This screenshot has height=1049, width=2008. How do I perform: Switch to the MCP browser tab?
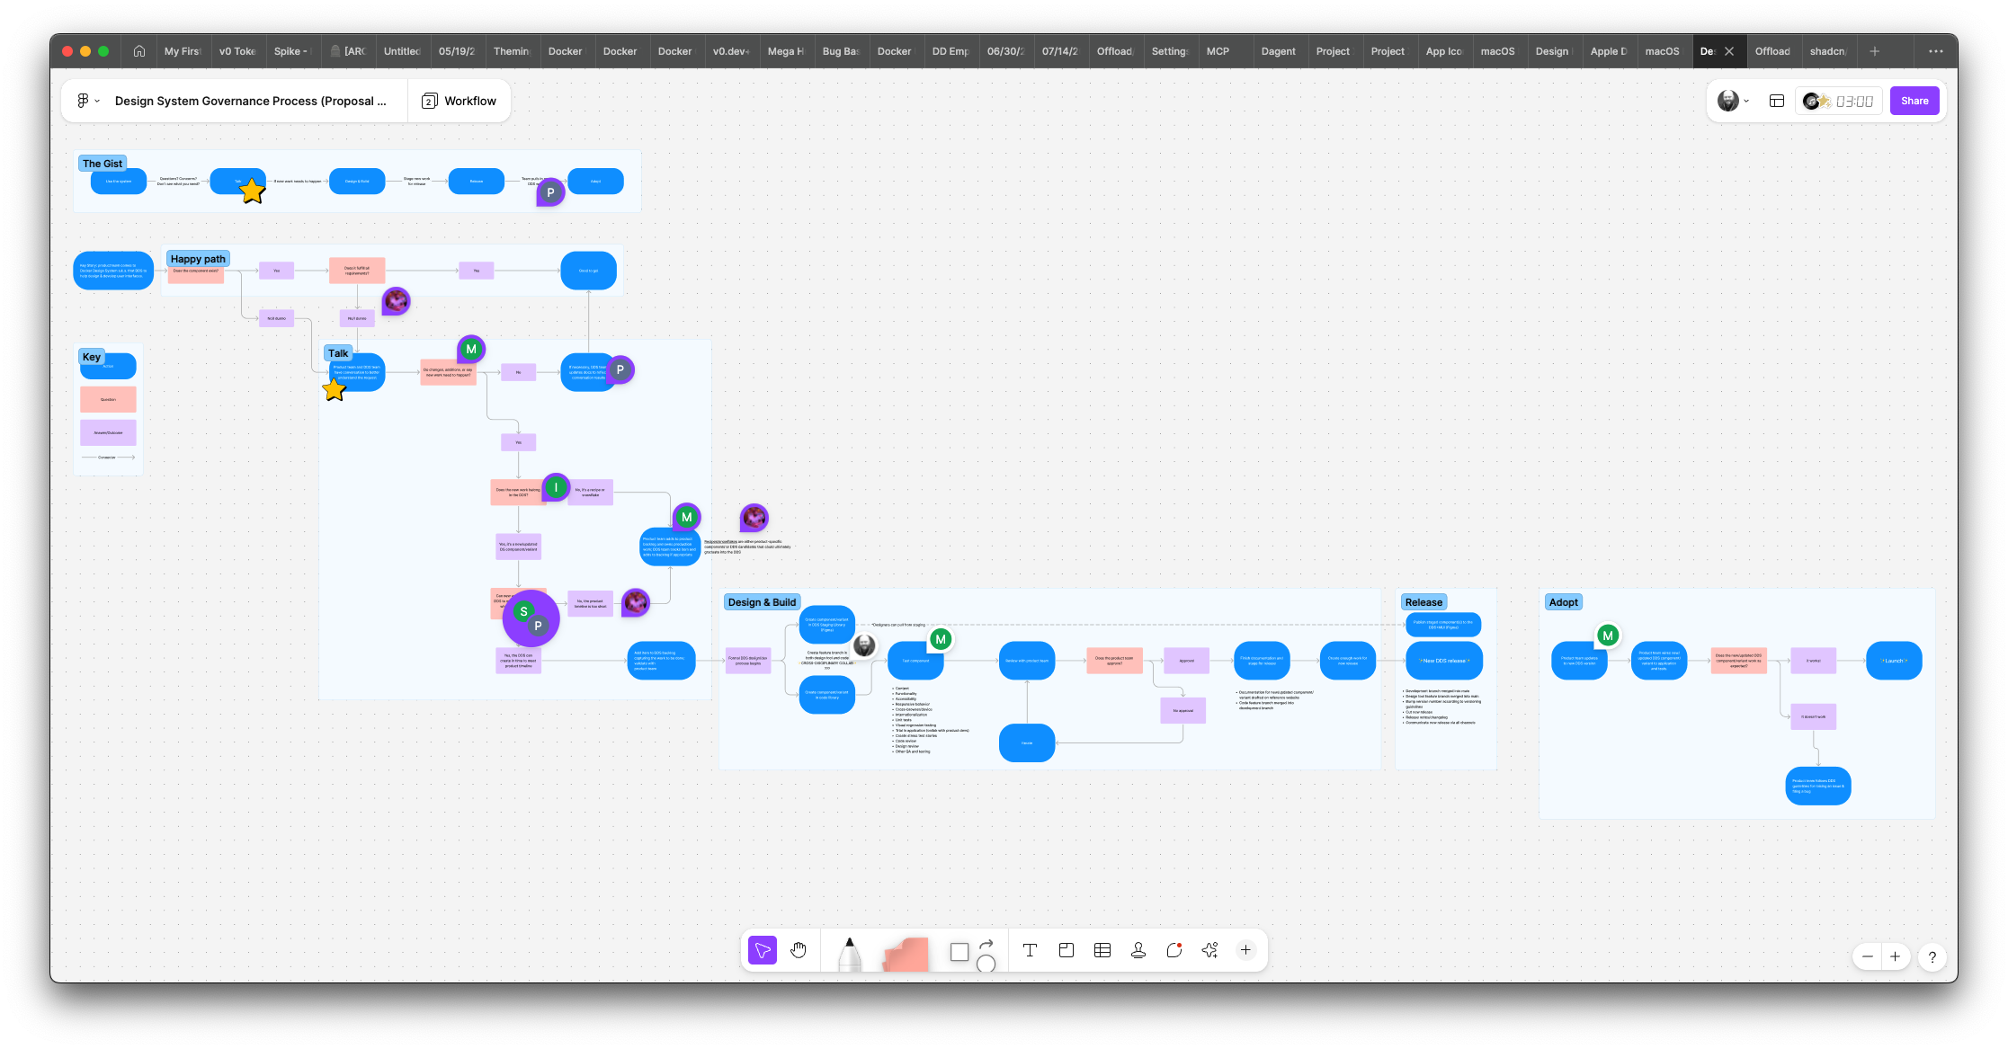tap(1217, 51)
